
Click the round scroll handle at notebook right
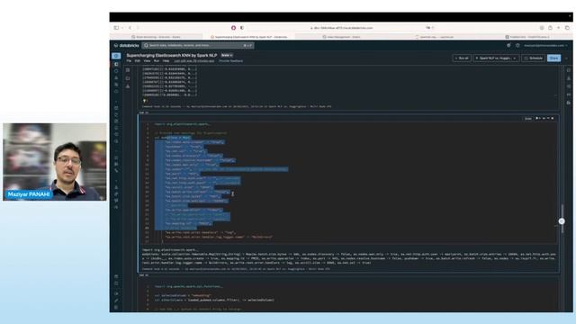[562, 221]
